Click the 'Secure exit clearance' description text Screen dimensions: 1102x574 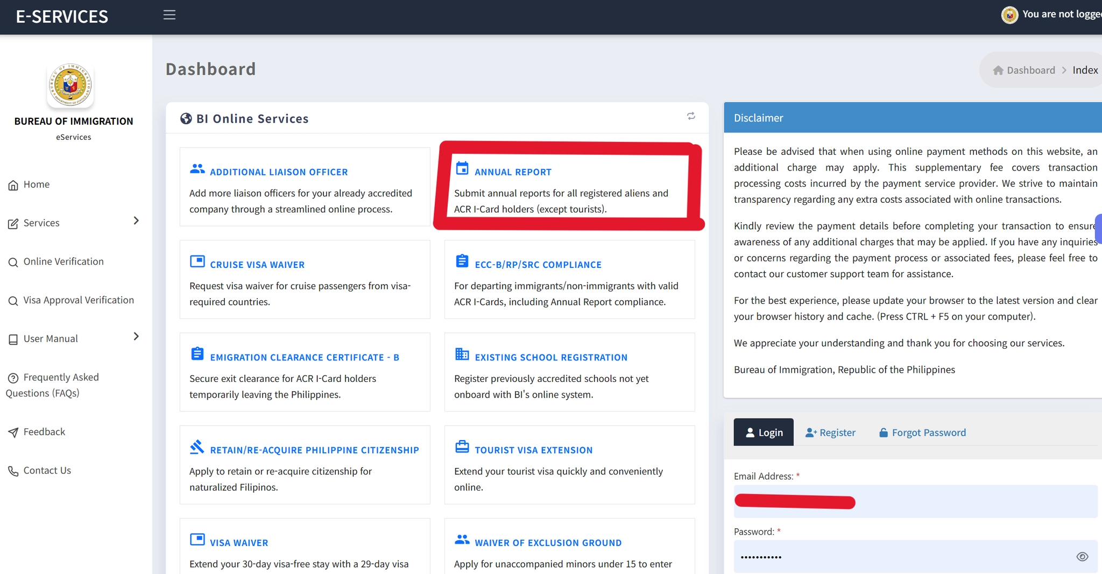point(283,387)
